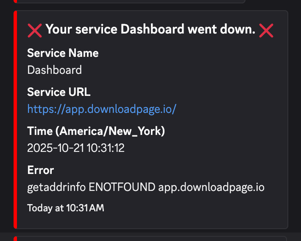Click the "Today at 10:31 AM" timestamp
Image resolution: width=301 pixels, height=241 pixels.
65,208
